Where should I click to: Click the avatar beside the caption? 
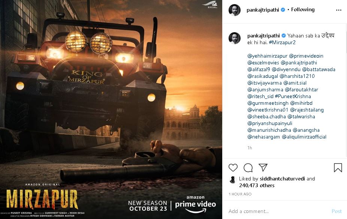(235, 38)
